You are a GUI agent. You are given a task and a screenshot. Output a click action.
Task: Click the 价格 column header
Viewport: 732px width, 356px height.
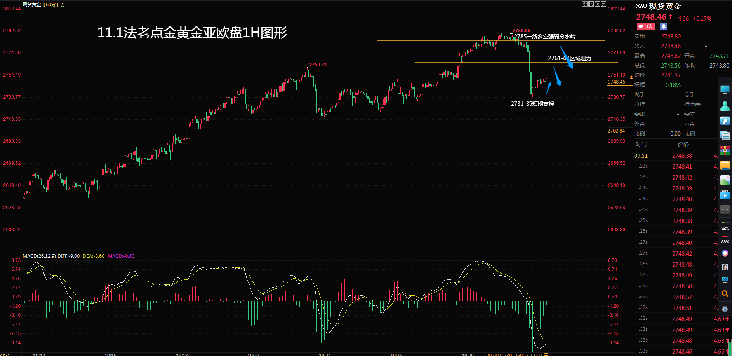click(x=683, y=144)
